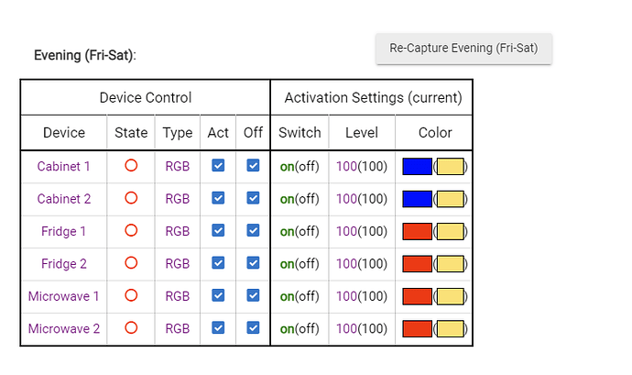
Task: Open the Cabinet 1 device link
Action: (x=63, y=166)
